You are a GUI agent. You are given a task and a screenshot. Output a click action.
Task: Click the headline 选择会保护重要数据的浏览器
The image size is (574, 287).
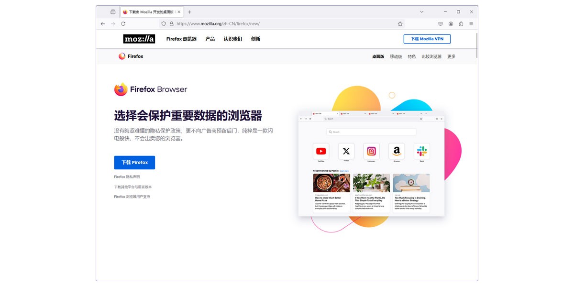click(188, 116)
